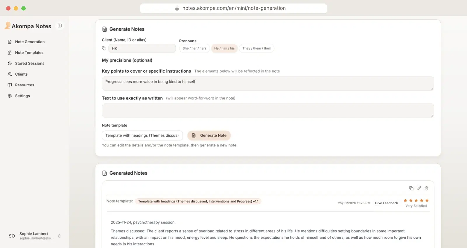The image size is (467, 248).
Task: Click the Generated Notes heading icon
Action: 104,173
